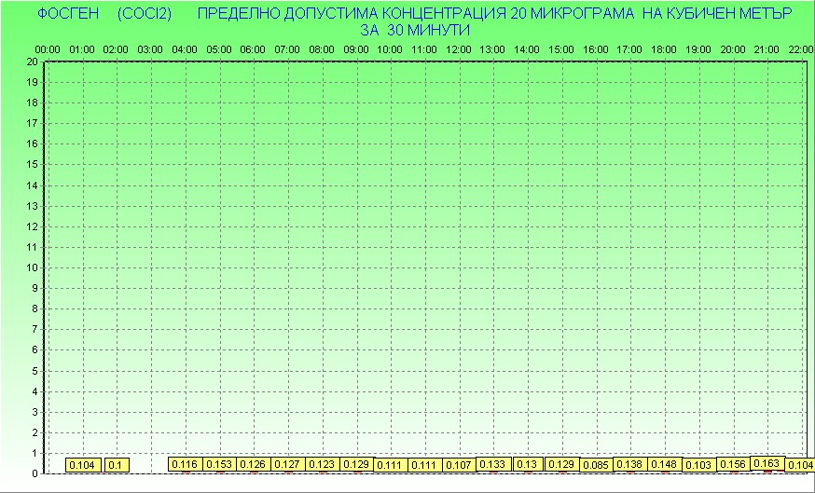Screen dimensions: 815x493
Task: Click the 20 mark on vertical axis
Action: point(32,62)
